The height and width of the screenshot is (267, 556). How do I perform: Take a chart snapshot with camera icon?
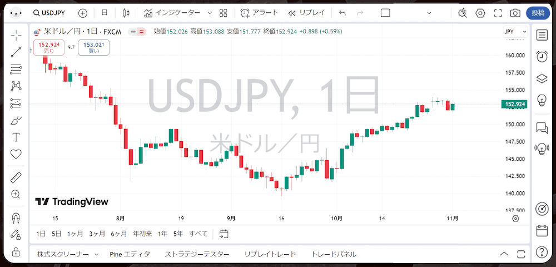(515, 13)
